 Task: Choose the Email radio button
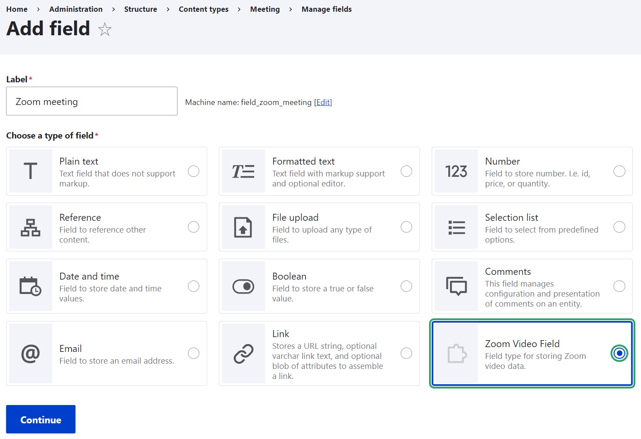pos(194,353)
